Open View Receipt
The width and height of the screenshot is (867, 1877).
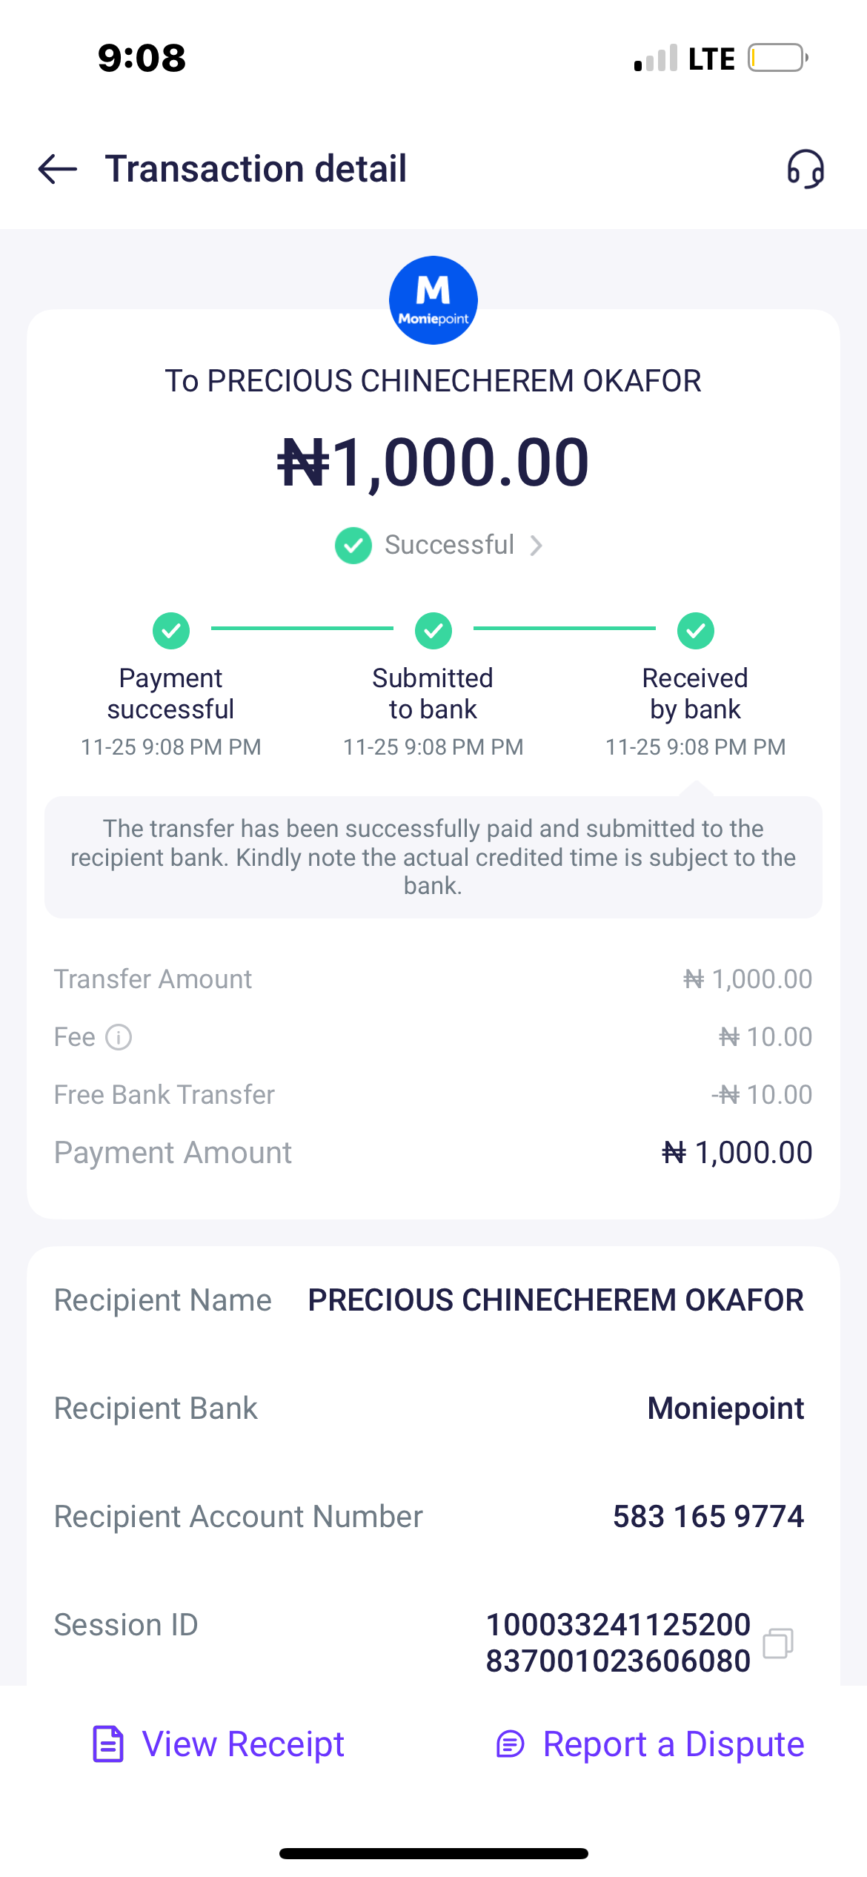click(x=243, y=1744)
